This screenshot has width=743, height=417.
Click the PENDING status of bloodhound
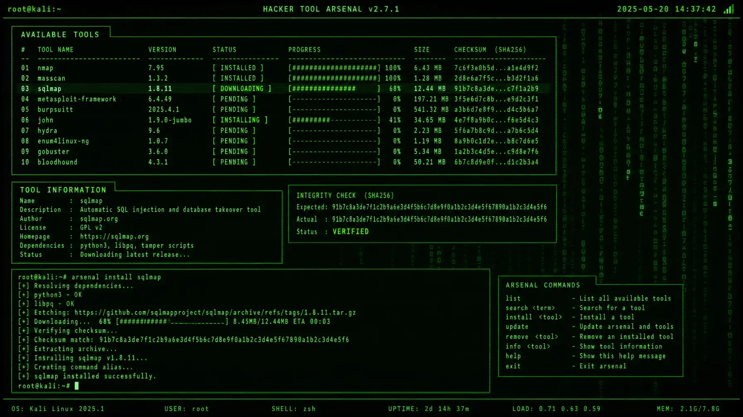click(x=234, y=162)
